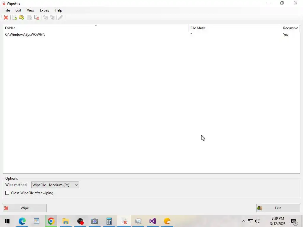Image resolution: width=303 pixels, height=227 pixels.
Task: Select the C:\Windows\SysWOW64\ folder entry
Action: [x=25, y=35]
